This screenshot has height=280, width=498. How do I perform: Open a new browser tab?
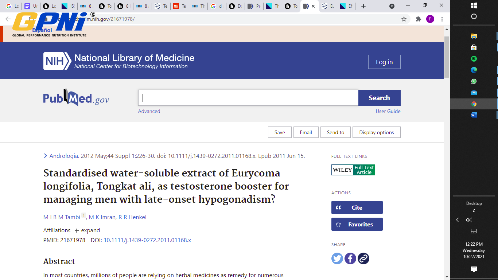pos(363,6)
